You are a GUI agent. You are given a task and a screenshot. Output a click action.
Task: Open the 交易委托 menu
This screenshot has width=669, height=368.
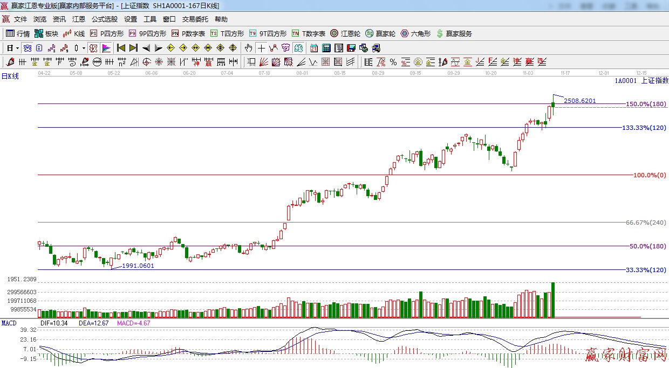[x=195, y=19]
